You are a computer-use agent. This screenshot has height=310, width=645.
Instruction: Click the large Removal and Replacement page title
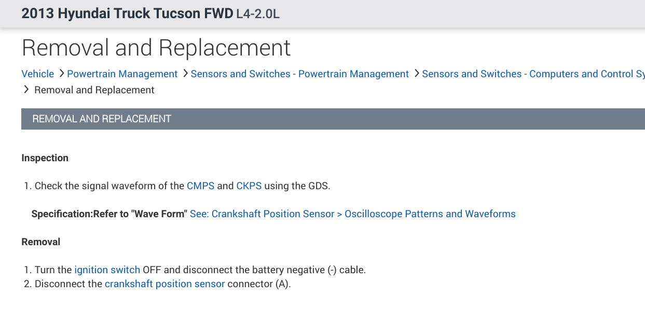tap(156, 48)
